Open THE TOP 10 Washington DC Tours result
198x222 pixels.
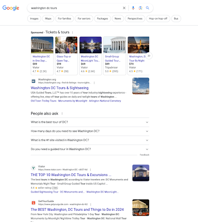click(71, 175)
